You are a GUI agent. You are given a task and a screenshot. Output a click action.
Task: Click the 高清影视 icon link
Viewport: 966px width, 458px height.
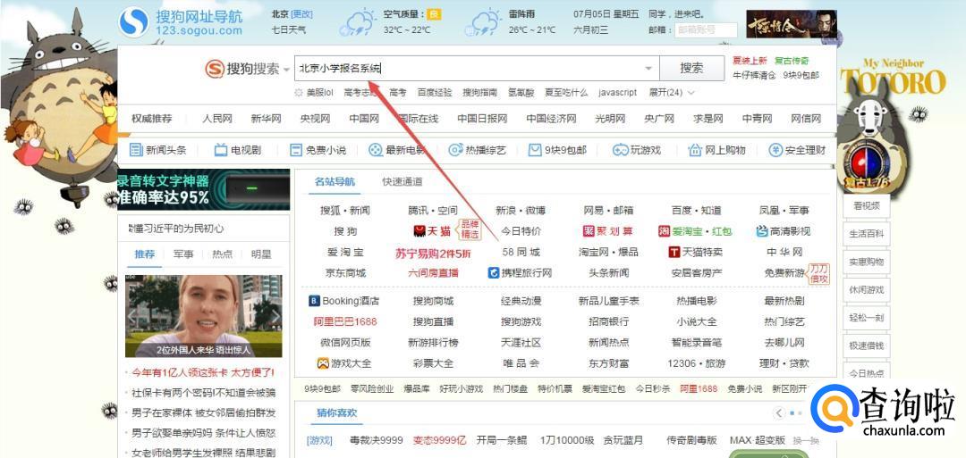(x=762, y=231)
